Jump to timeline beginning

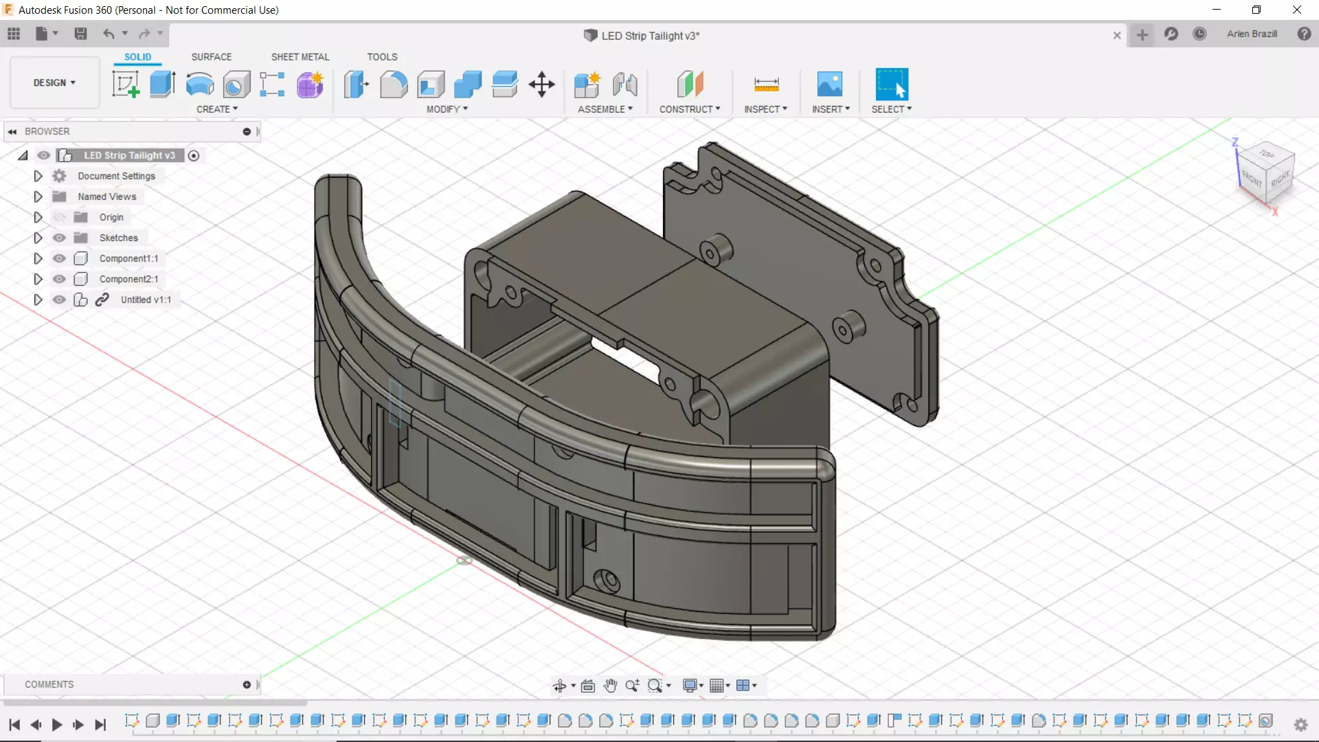click(14, 725)
